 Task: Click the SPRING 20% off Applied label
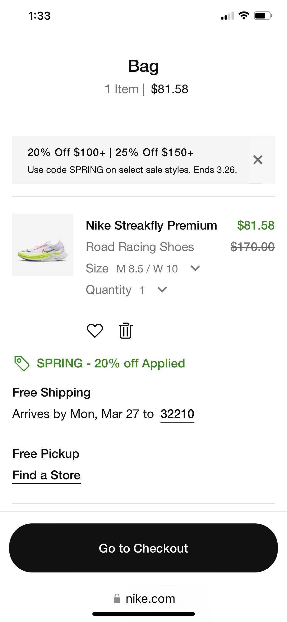(111, 363)
